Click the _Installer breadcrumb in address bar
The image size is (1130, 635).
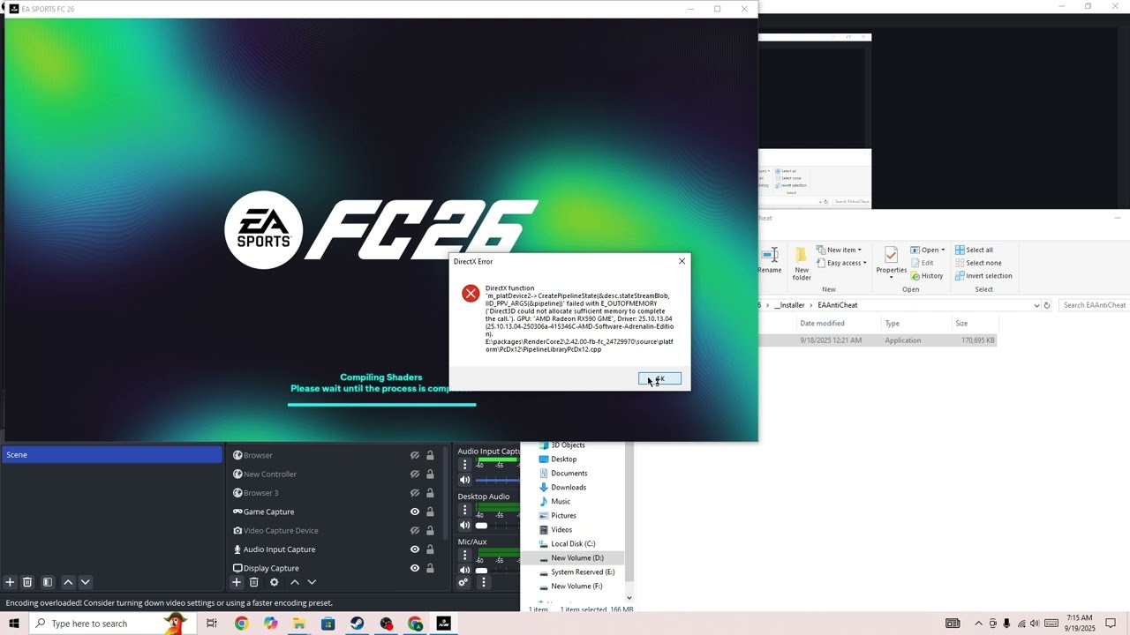coord(789,305)
